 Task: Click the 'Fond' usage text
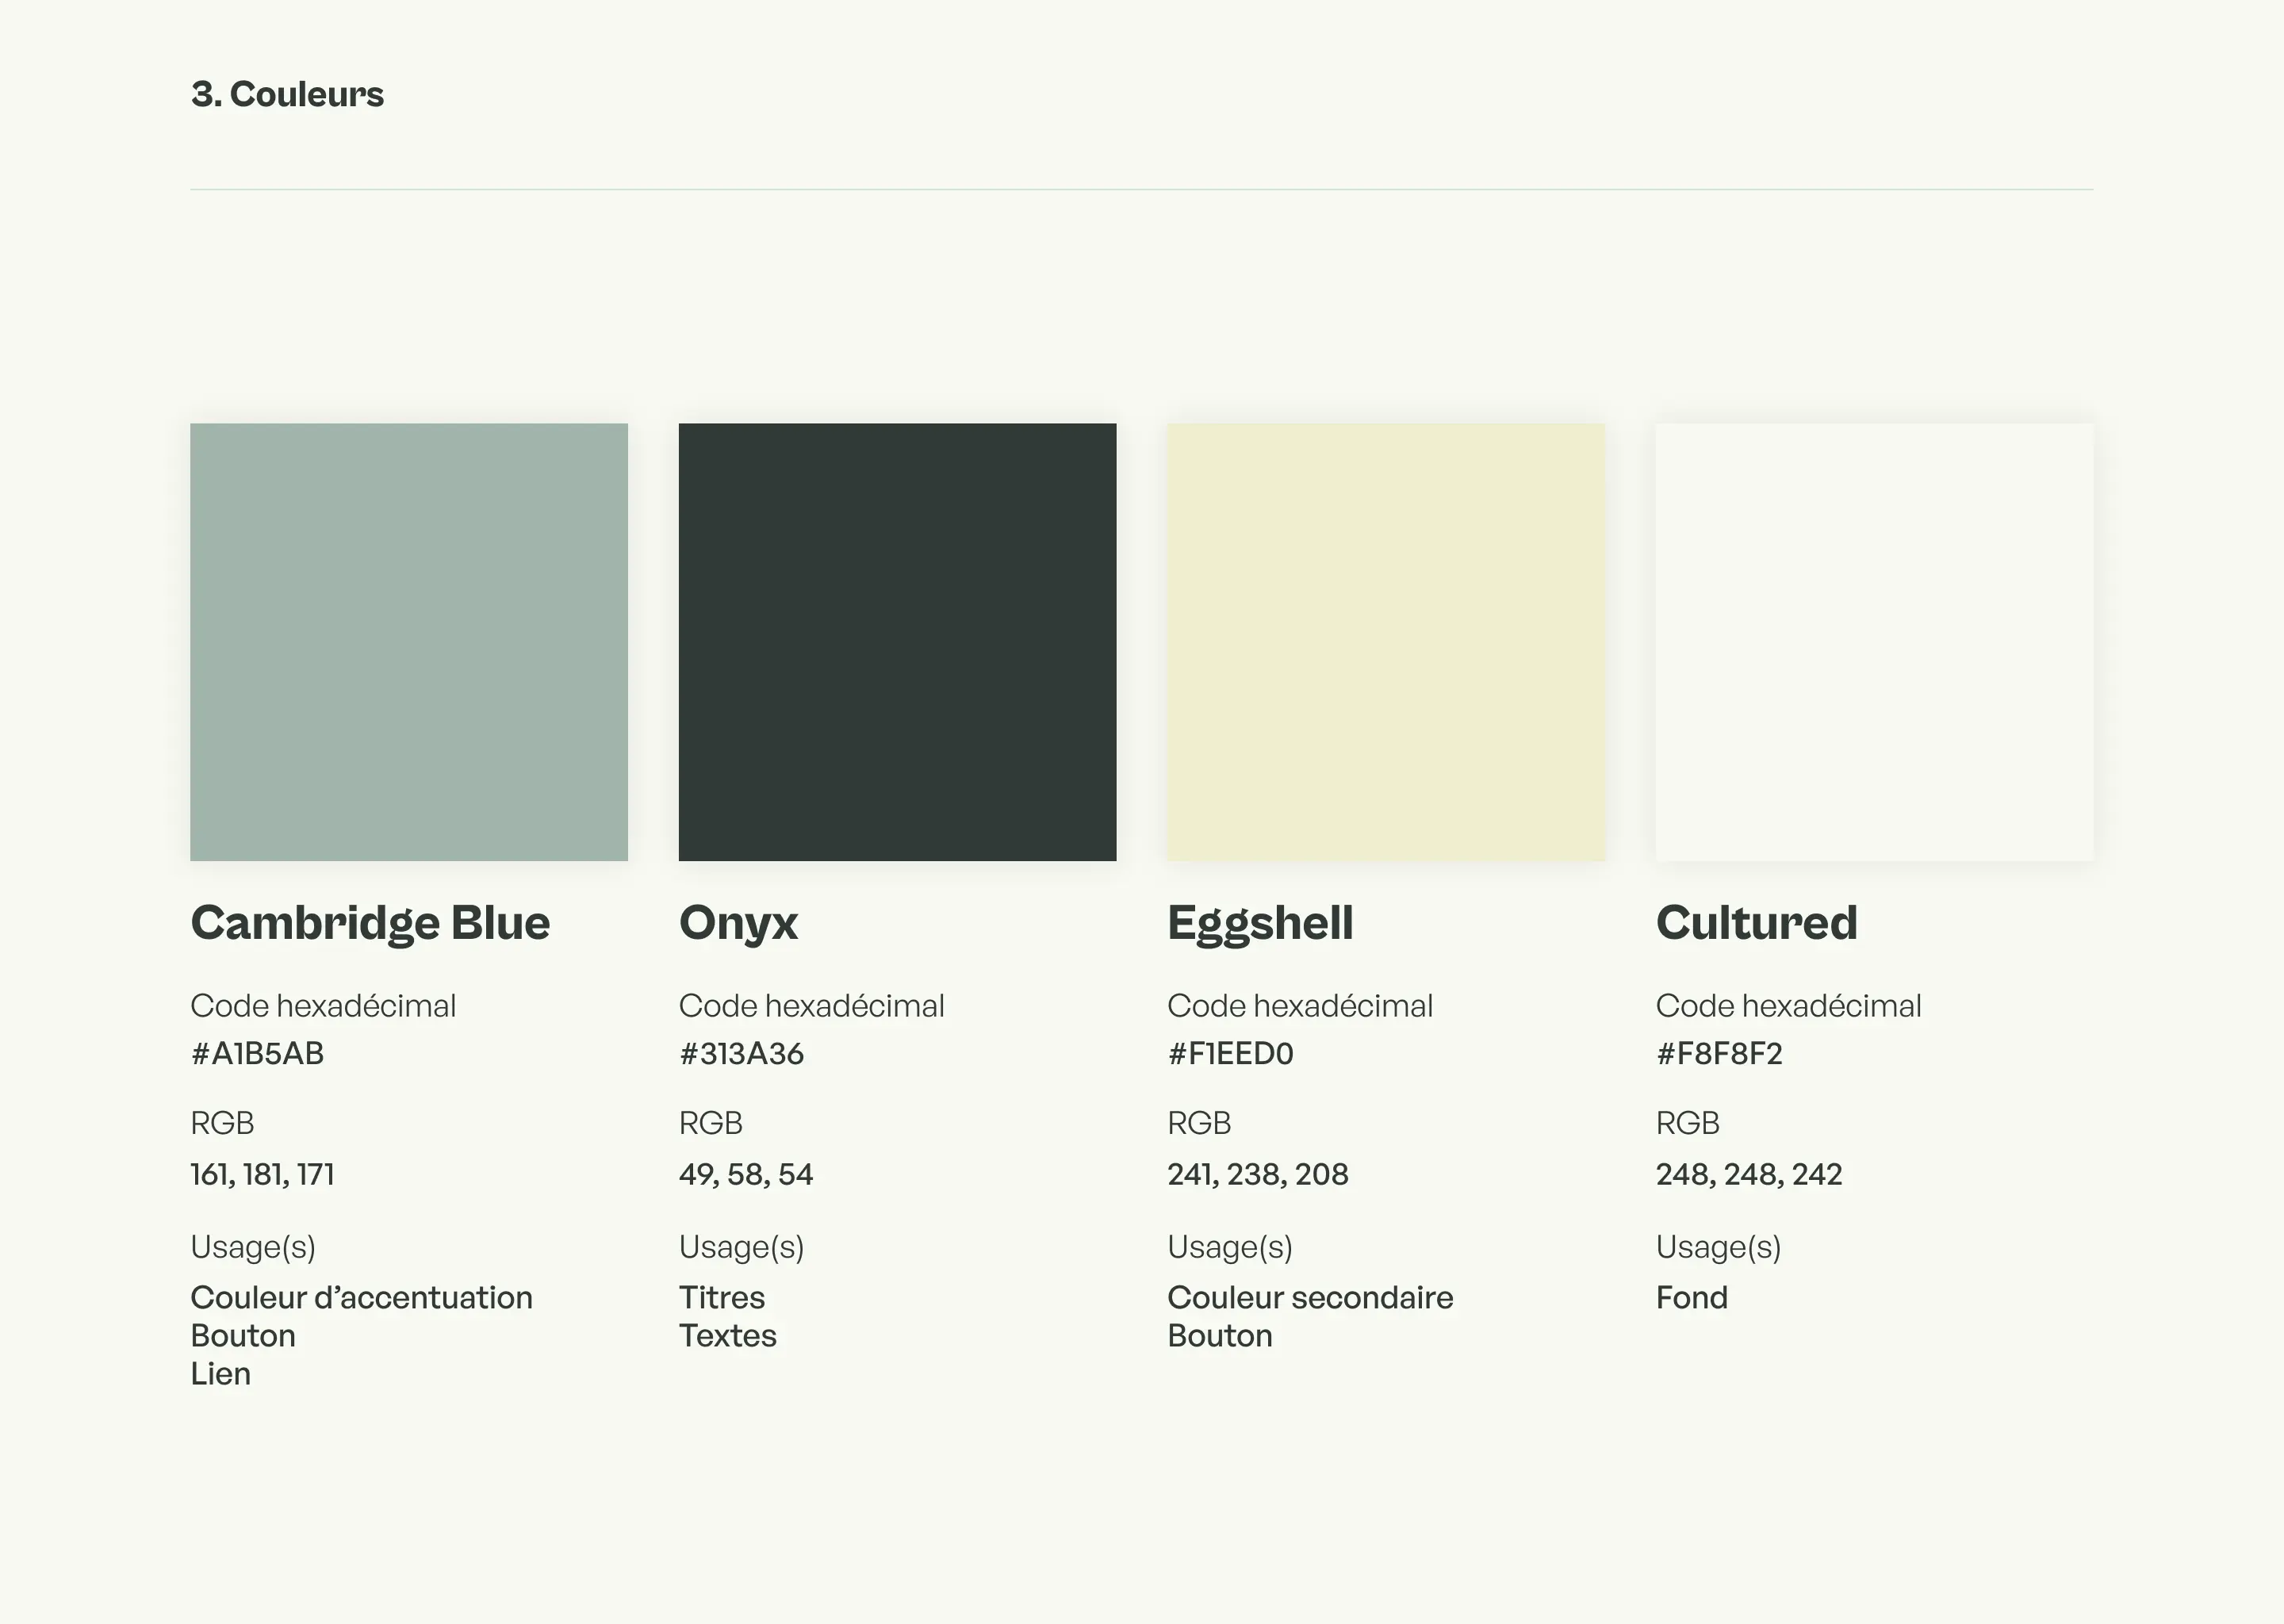tap(1691, 1297)
